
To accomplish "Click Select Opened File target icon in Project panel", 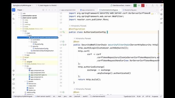I will (x=43, y=10).
